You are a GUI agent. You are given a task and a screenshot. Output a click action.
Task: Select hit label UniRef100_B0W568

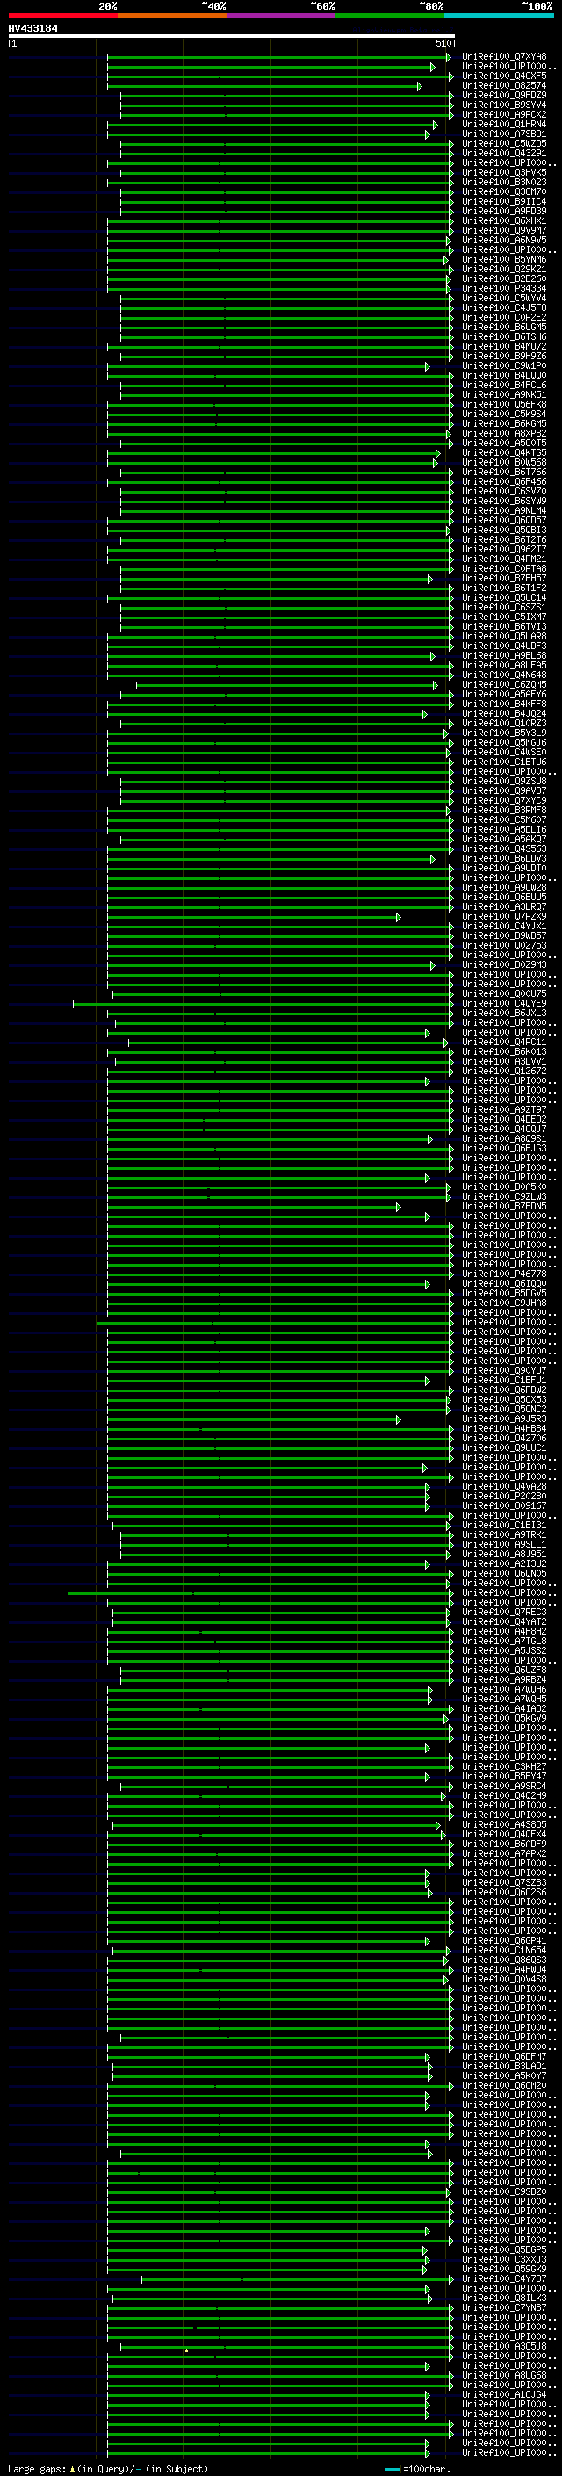[x=504, y=462]
